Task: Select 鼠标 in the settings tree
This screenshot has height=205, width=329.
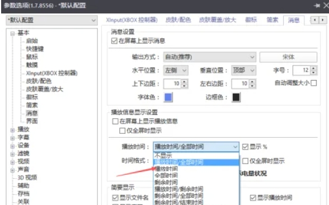Action: pyautogui.click(x=32, y=57)
